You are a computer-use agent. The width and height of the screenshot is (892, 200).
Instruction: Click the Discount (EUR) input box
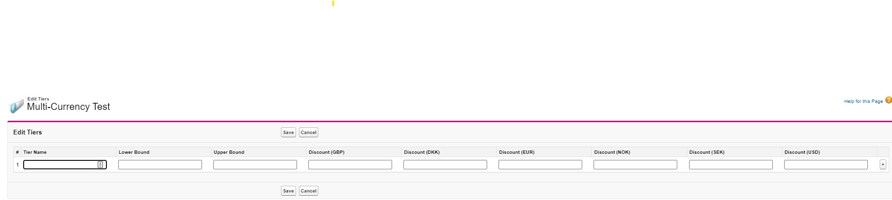pyautogui.click(x=540, y=165)
